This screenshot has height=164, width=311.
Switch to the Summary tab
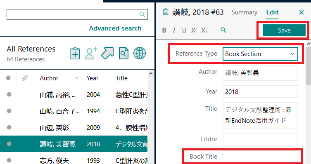coord(245,12)
